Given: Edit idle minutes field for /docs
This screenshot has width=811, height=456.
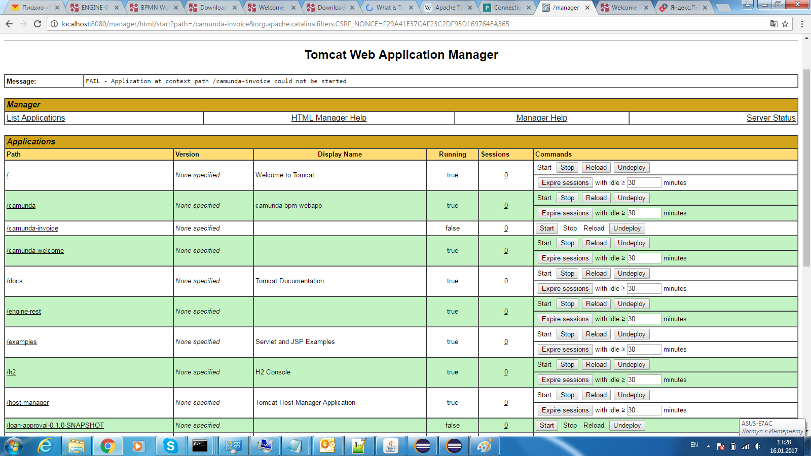Looking at the screenshot, I should (644, 289).
